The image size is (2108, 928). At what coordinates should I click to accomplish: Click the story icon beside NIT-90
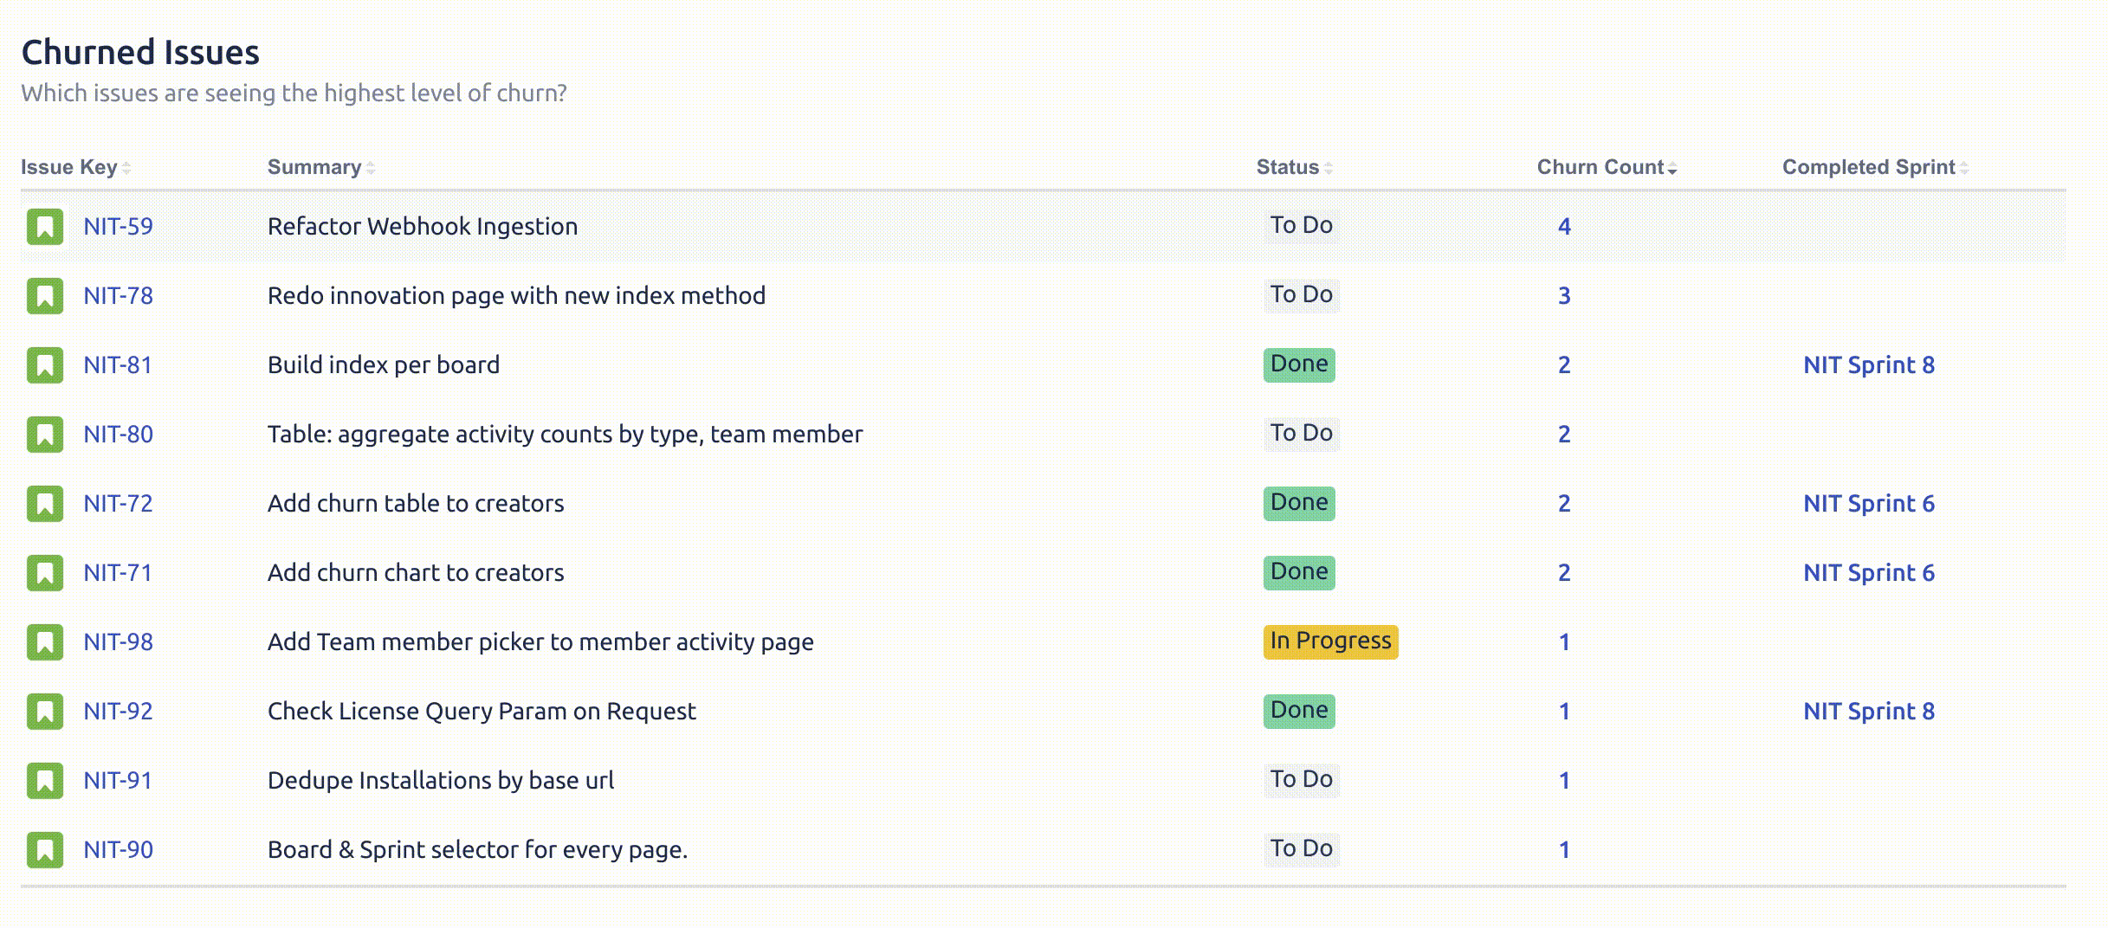click(x=45, y=850)
